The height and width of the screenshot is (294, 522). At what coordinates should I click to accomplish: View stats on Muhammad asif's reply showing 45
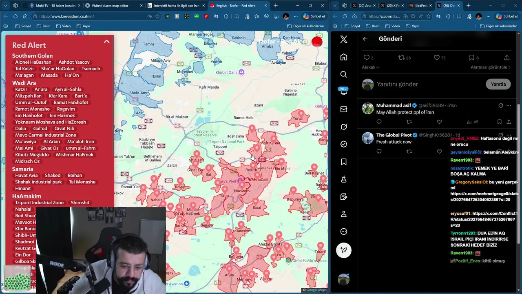click(x=472, y=122)
